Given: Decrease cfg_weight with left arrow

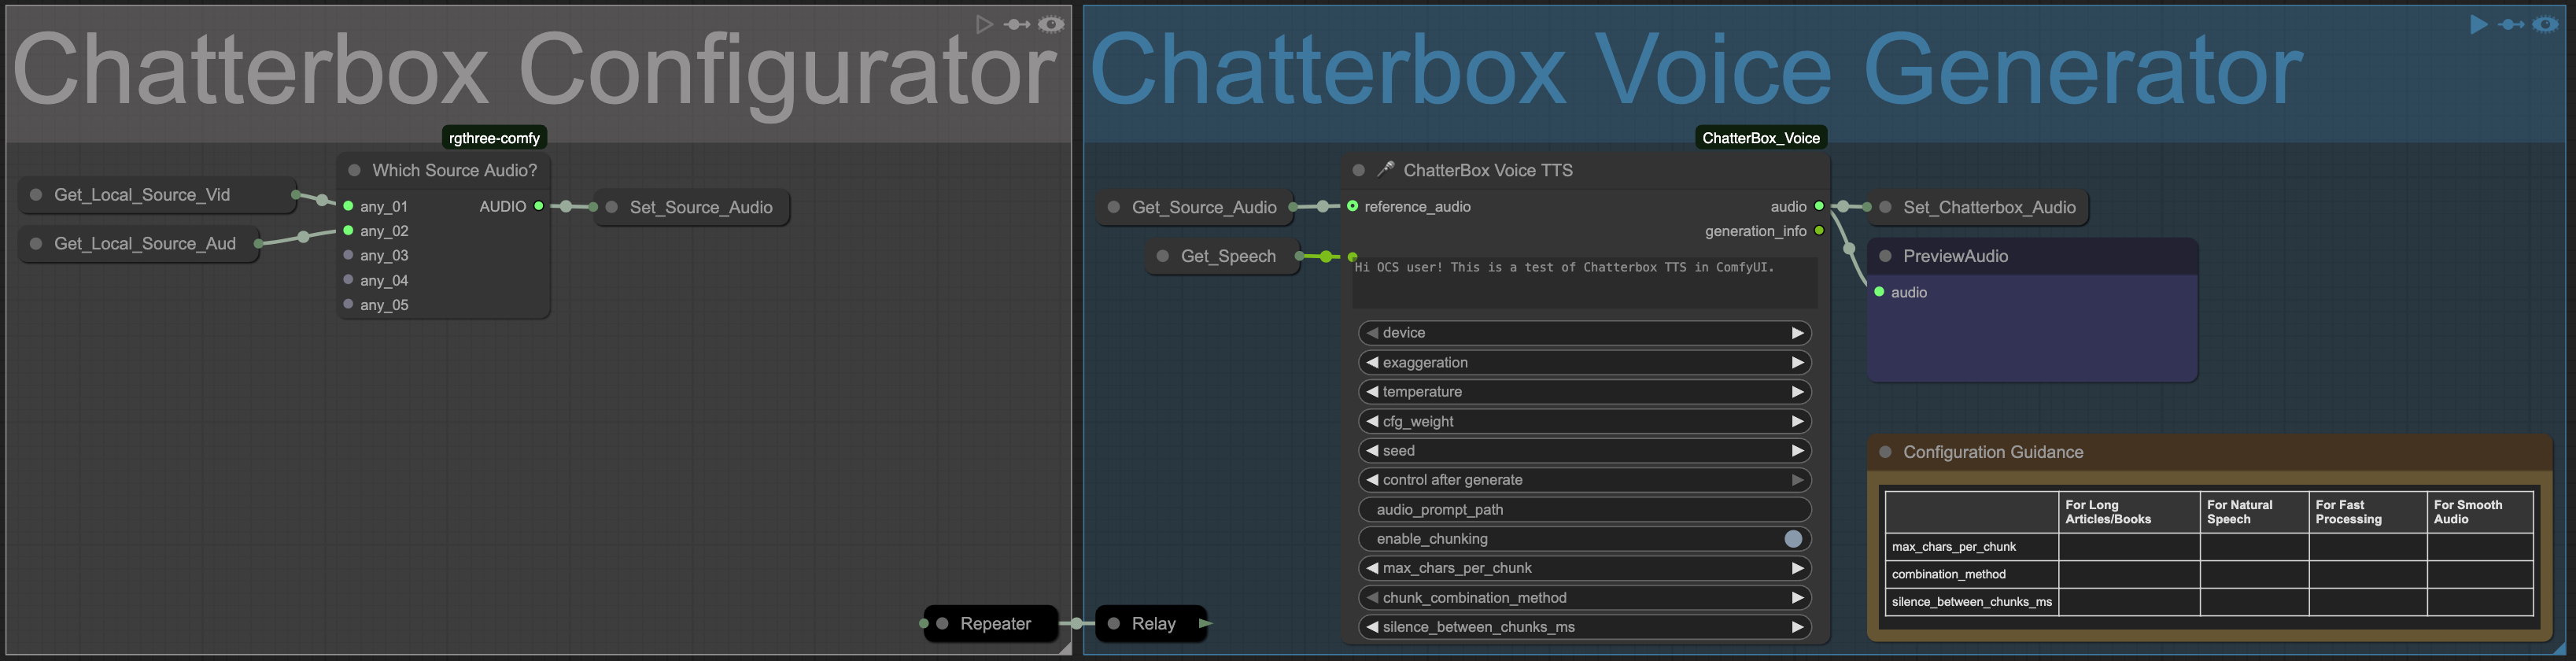Looking at the screenshot, I should point(1373,422).
